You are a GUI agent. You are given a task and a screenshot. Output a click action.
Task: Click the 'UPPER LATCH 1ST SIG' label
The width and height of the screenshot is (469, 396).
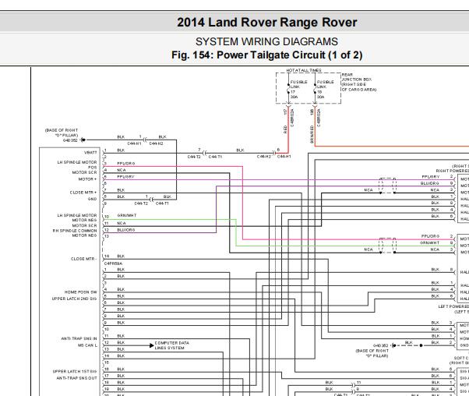[75, 372]
